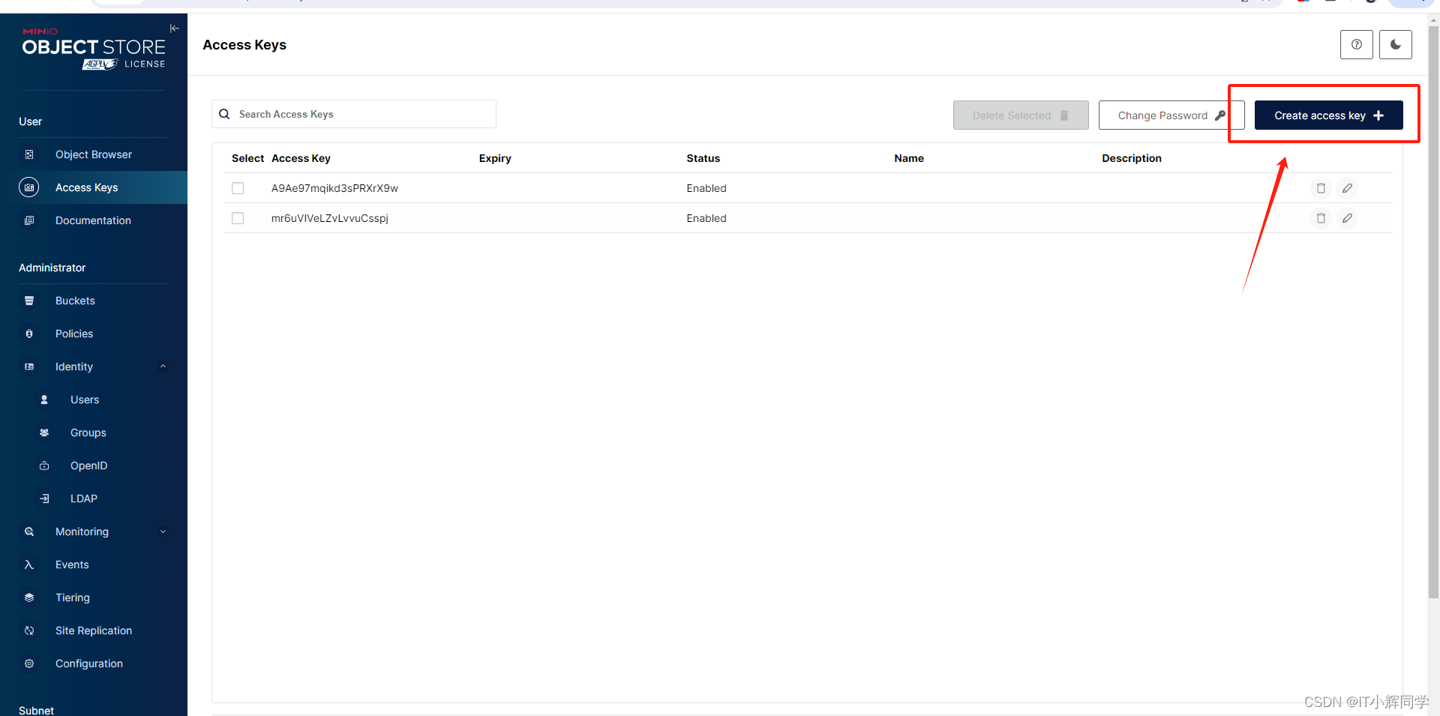Click the Buckets sidebar icon
The width and height of the screenshot is (1440, 716).
coord(29,301)
